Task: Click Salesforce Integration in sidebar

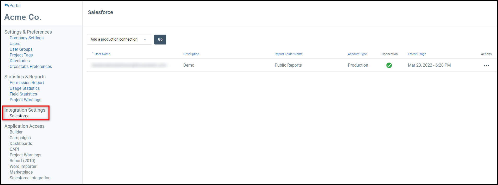Action: coord(30,178)
